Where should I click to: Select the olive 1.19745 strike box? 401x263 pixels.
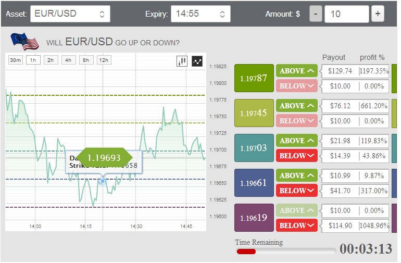tap(254, 113)
